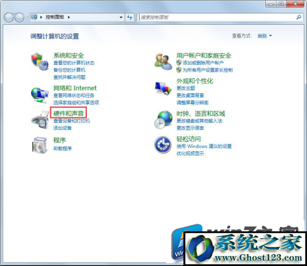Expand the 类别 view-by dropdown
Viewport: 307px width, 266px height.
265,36
